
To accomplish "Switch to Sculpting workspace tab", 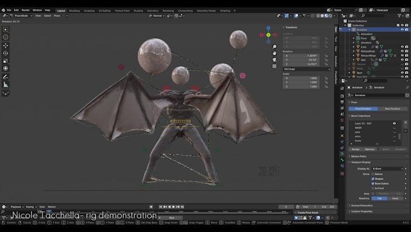I will tap(89, 11).
